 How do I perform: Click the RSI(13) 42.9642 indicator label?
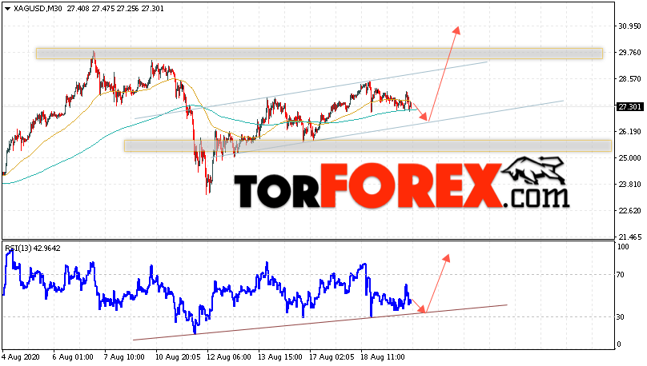click(33, 249)
